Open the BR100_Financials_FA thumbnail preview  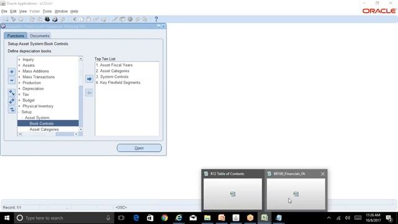pyautogui.click(x=296, y=194)
